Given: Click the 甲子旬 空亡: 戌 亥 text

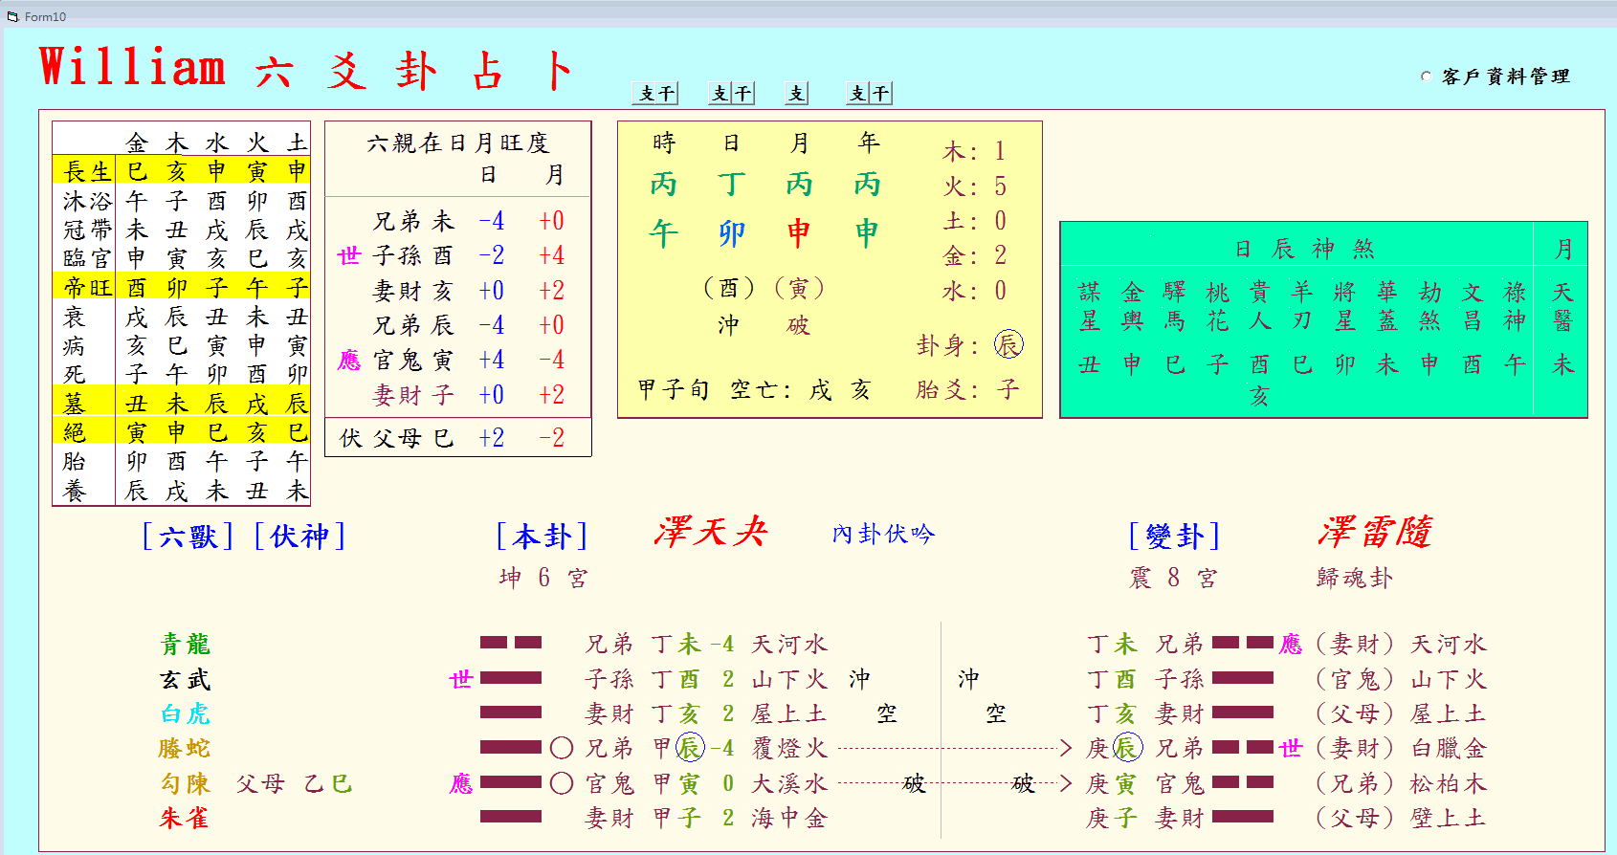Looking at the screenshot, I should 755,389.
